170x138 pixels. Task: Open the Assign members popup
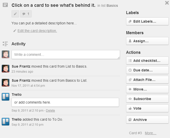tap(147, 41)
